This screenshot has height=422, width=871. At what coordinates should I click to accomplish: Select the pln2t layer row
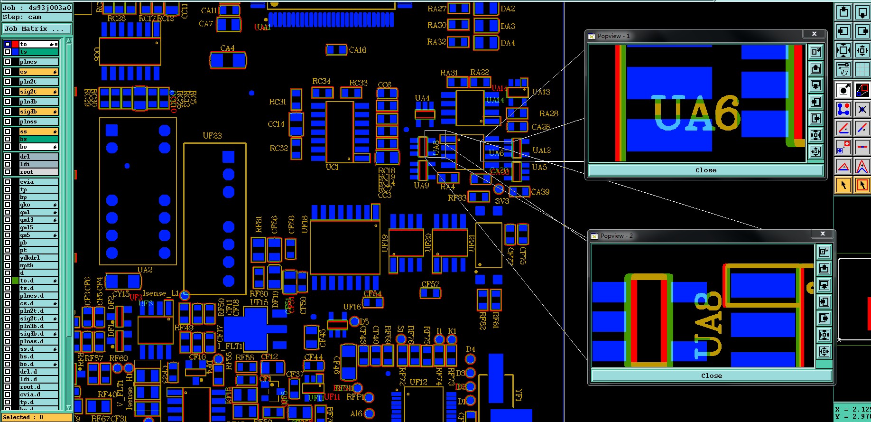point(38,82)
